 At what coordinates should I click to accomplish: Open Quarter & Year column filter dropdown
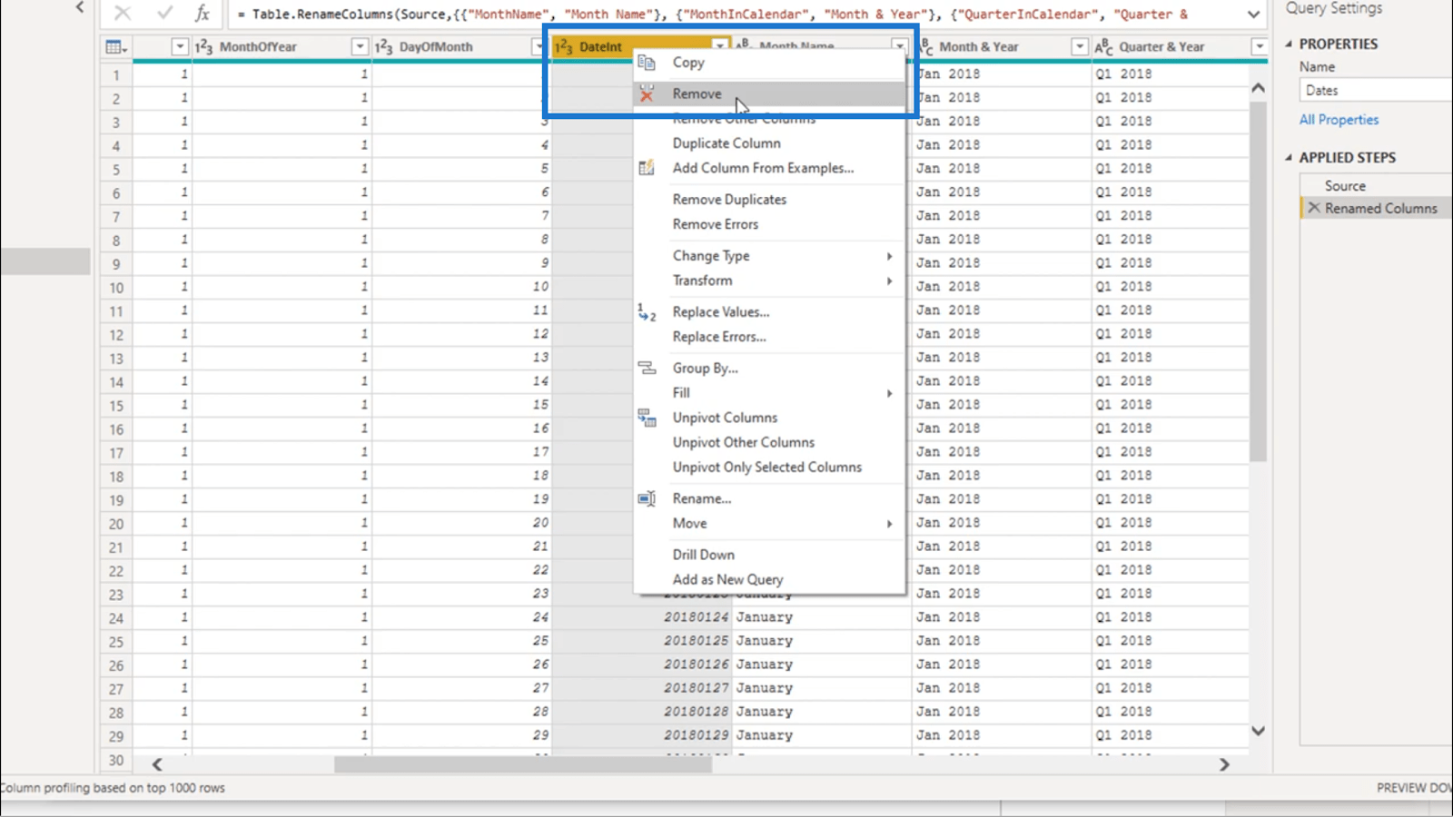pyautogui.click(x=1259, y=46)
